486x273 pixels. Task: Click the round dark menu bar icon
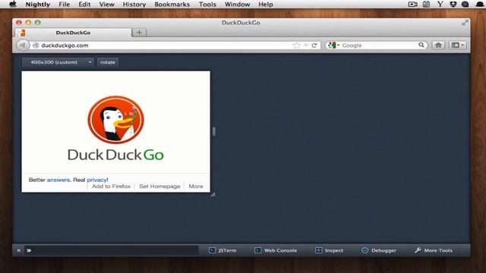tap(465, 5)
